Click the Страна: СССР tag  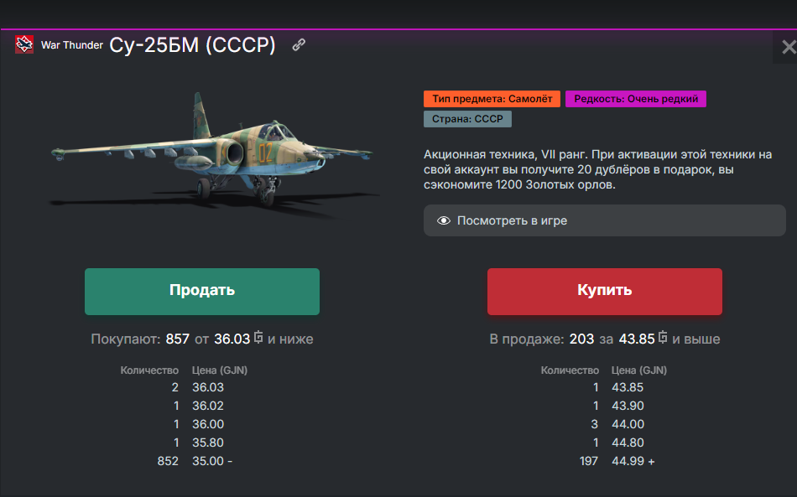coord(467,119)
